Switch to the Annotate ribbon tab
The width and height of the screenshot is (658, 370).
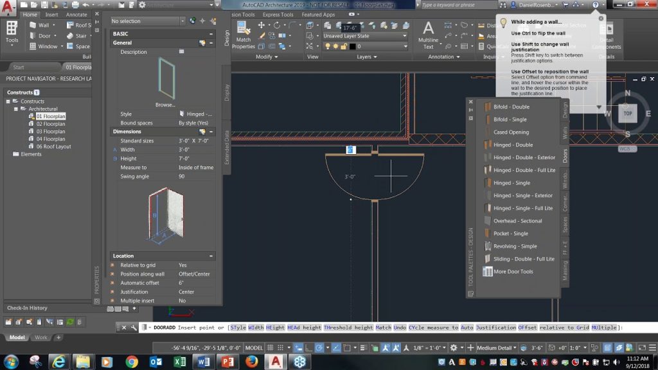point(76,13)
